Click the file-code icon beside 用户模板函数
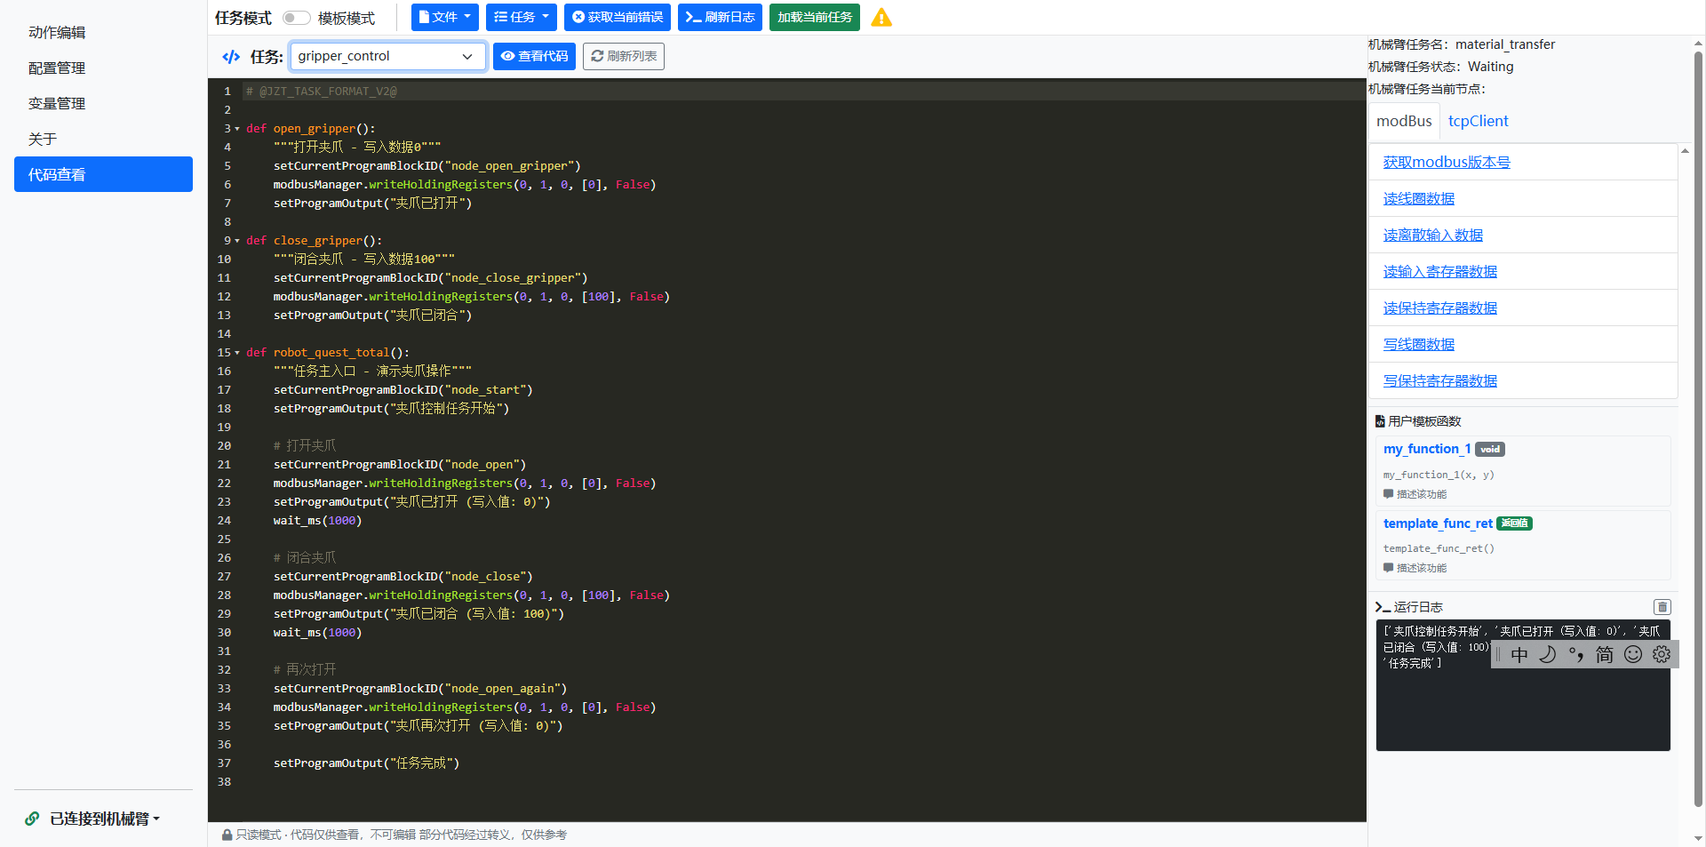 (1380, 421)
